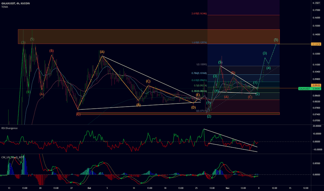Click the 2.618(0.16346) Fibonacci level label
324x191 pixels.
tap(199, 14)
